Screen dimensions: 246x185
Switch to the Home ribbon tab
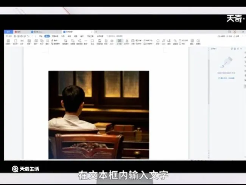click(41, 36)
